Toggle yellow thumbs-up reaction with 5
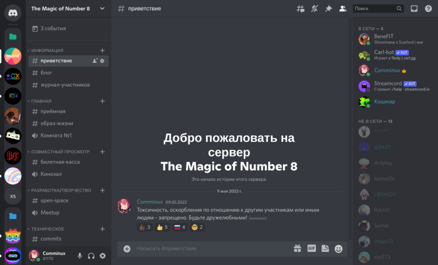The height and width of the screenshot is (265, 438). [162, 227]
